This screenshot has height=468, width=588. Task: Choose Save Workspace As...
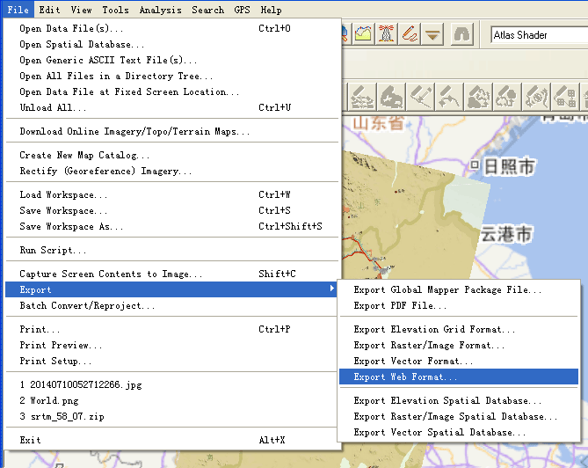[173, 226]
